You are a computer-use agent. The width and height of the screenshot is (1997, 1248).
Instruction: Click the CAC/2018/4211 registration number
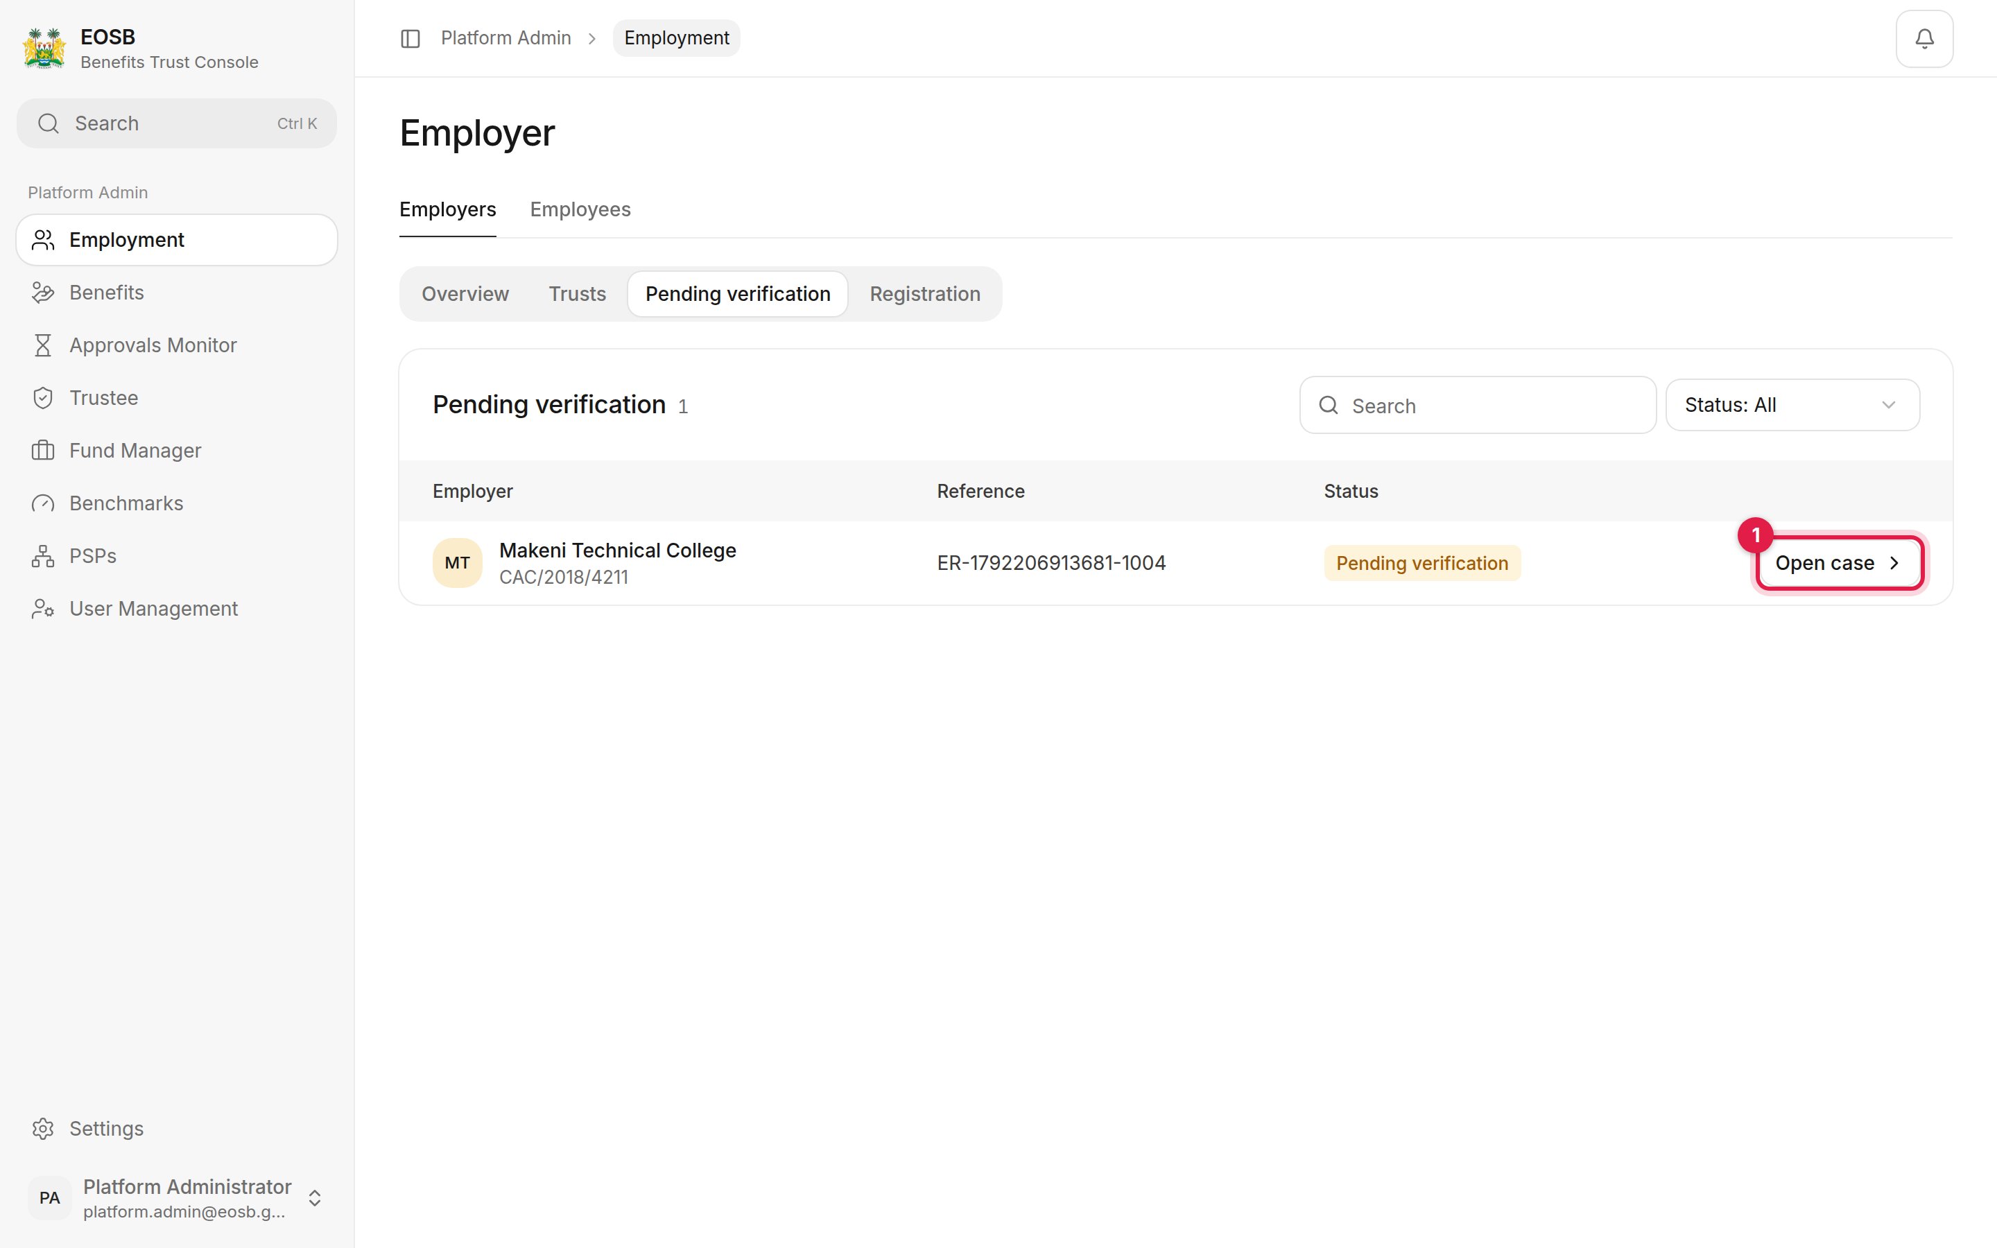pyautogui.click(x=564, y=577)
